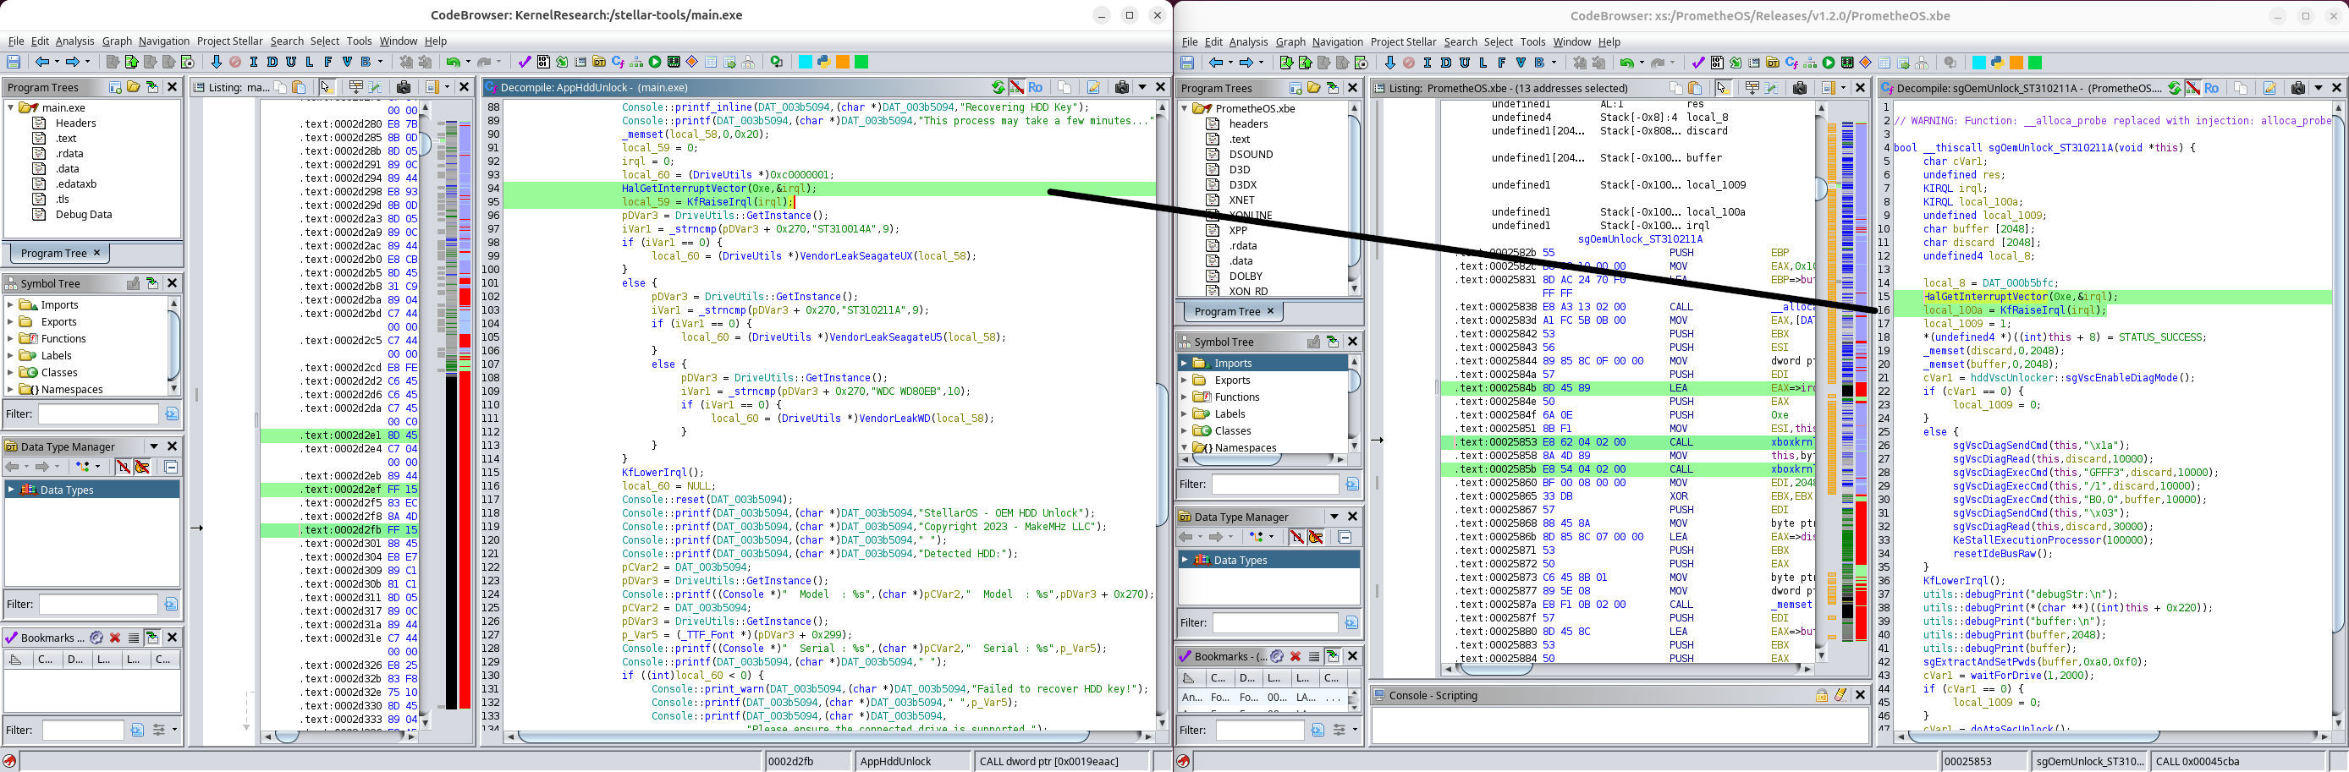
Task: Open Project Stellar menu in main.exe window
Action: pyautogui.click(x=230, y=41)
